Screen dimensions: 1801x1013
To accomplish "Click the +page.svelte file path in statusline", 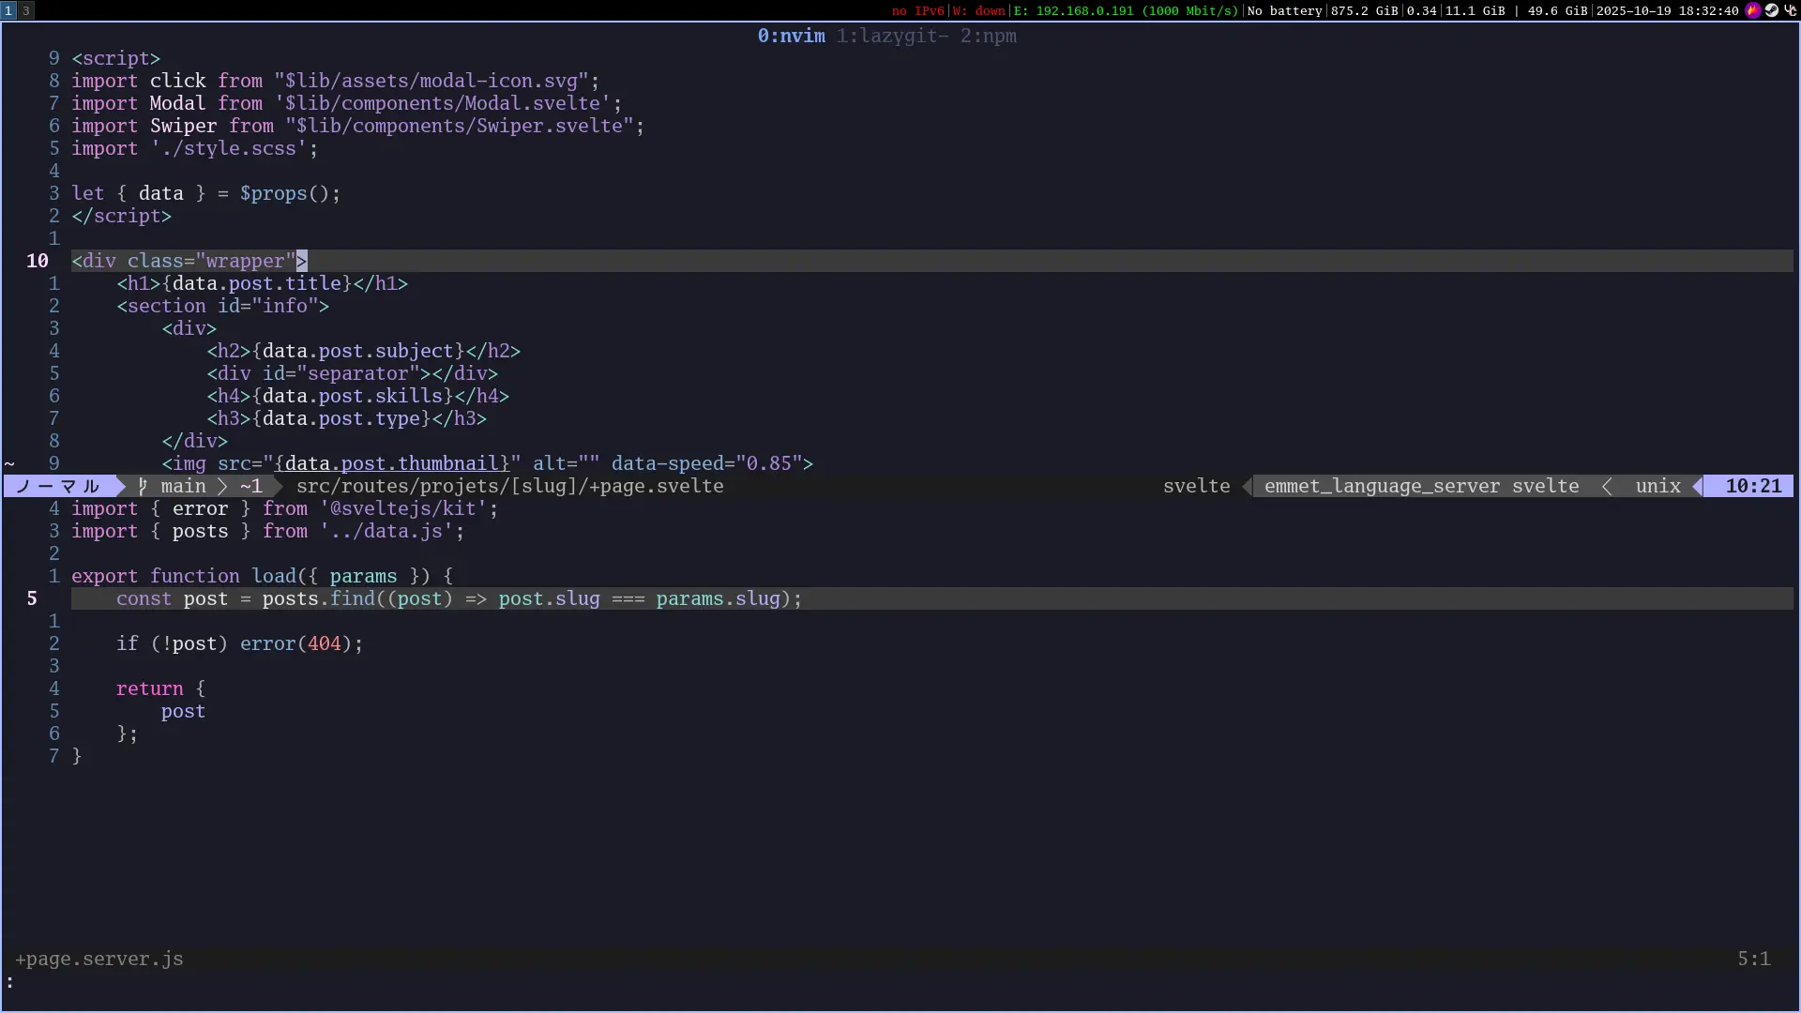I will pos(509,486).
